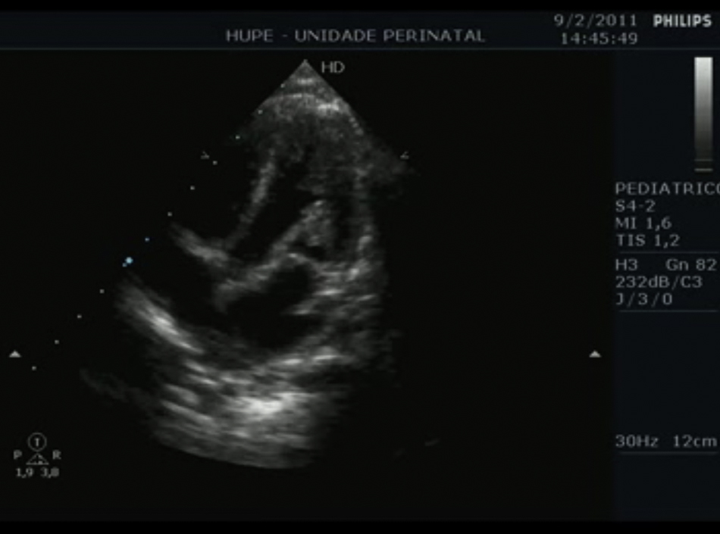This screenshot has height=534, width=720.
Task: Click the triangle icon between P and R
Action: pyautogui.click(x=37, y=457)
